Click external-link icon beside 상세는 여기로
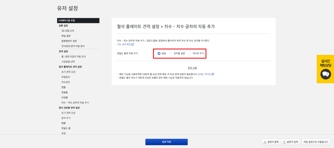The image size is (334, 148). coord(213,74)
